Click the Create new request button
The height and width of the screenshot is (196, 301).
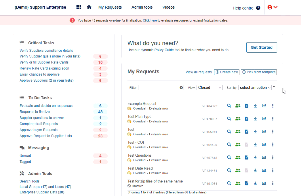227,72
